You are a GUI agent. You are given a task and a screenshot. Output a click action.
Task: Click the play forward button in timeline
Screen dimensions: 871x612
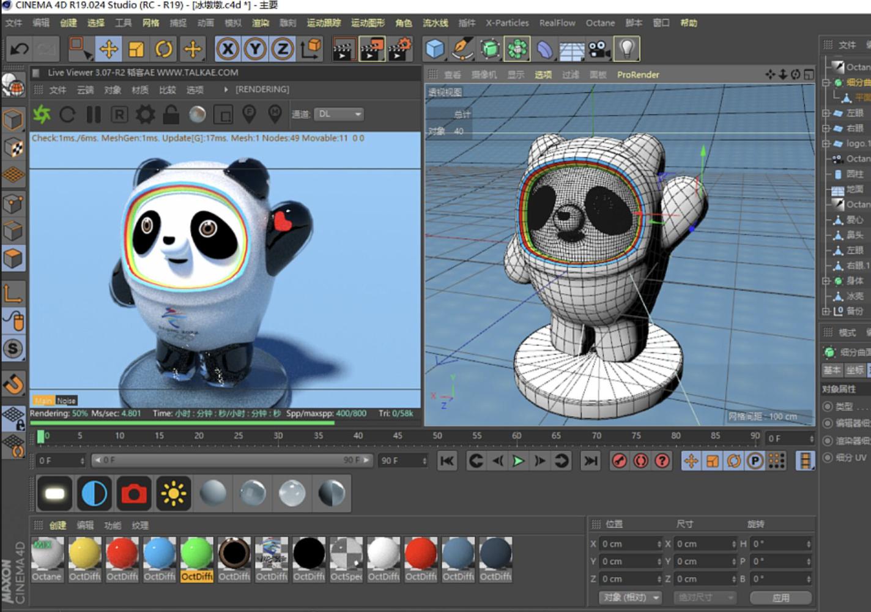click(x=518, y=461)
